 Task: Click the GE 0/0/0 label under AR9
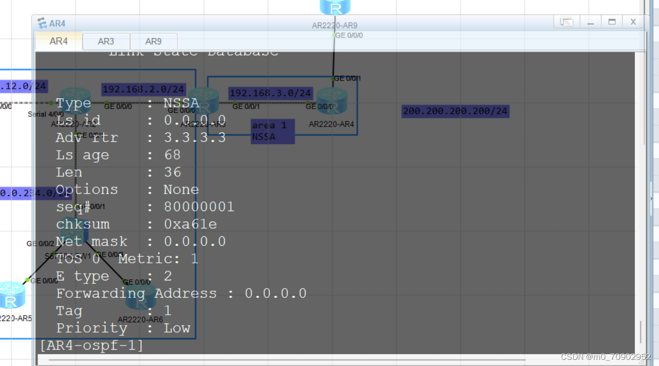[x=349, y=35]
